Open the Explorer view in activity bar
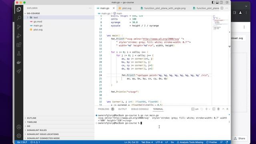The width and height of the screenshot is (256, 144). [x=19, y=9]
